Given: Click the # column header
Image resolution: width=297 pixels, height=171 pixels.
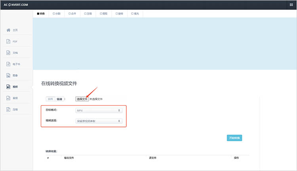Looking at the screenshot, I should tap(48, 158).
